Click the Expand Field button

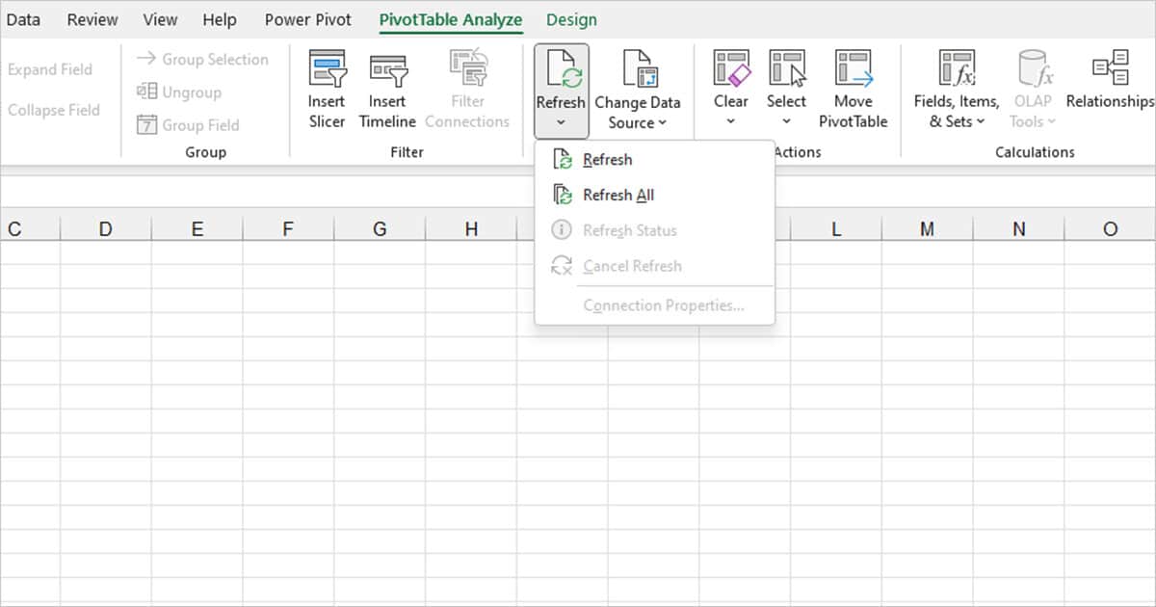(49, 68)
